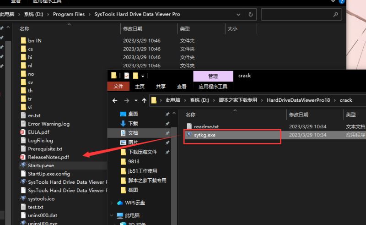The height and width of the screenshot is (225, 366).
Task: Open the bn-IN folder in back window
Action: coord(35,41)
